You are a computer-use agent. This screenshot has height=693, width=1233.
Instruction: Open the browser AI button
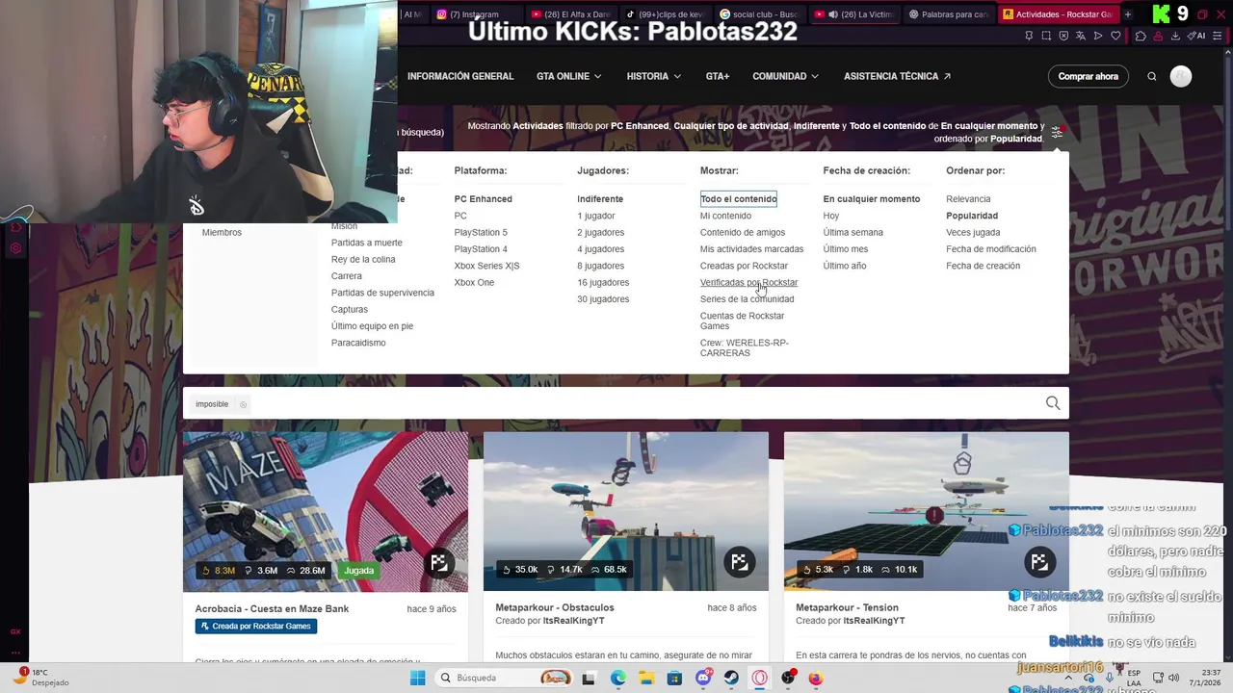point(1198,36)
